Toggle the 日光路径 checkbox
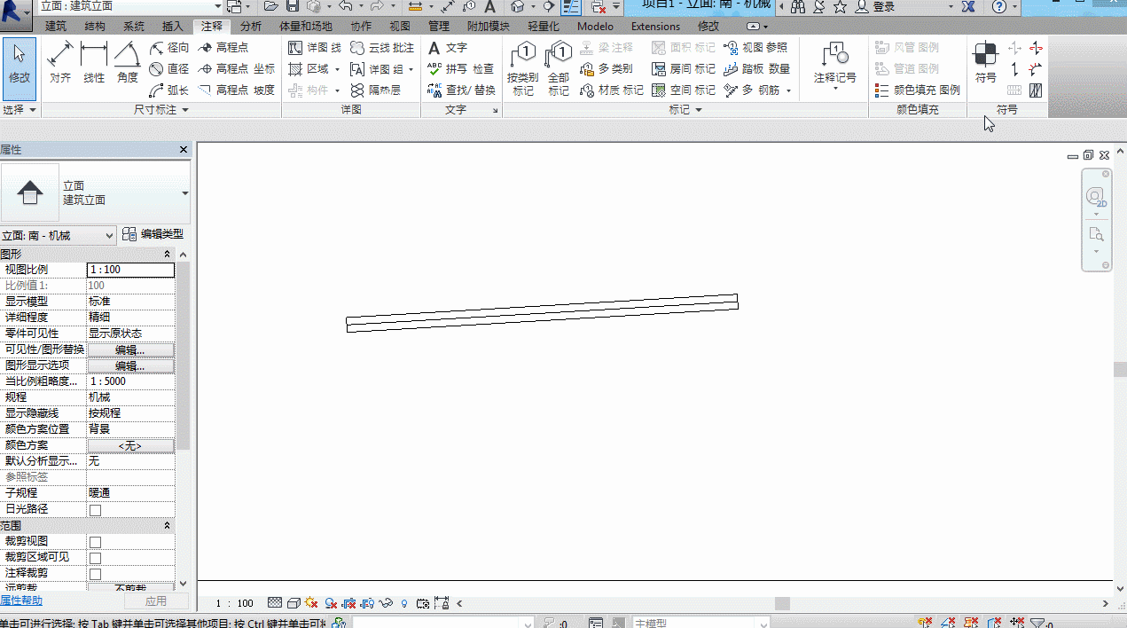This screenshot has width=1127, height=628. [x=95, y=510]
